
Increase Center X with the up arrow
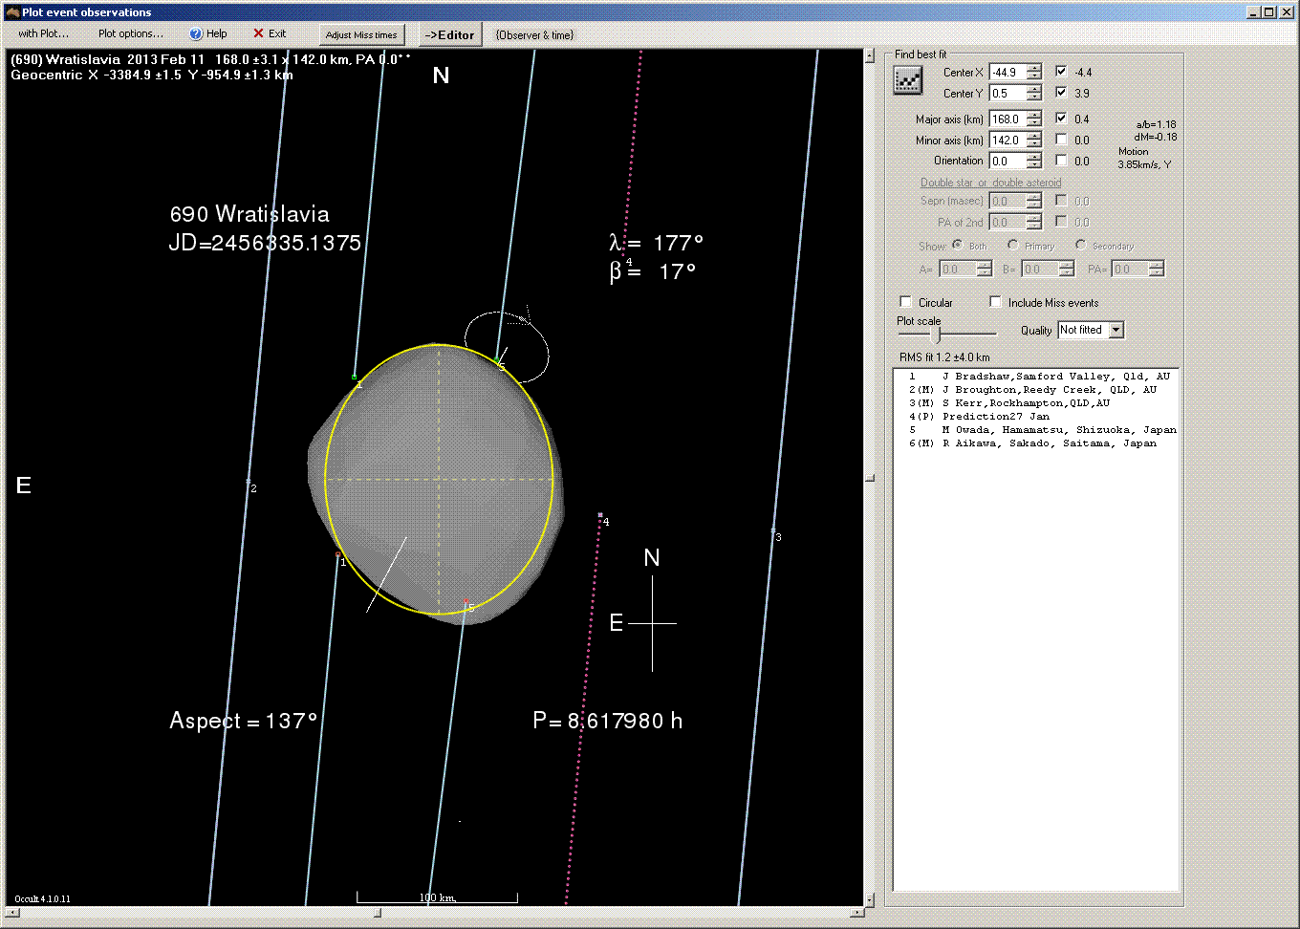point(1034,68)
